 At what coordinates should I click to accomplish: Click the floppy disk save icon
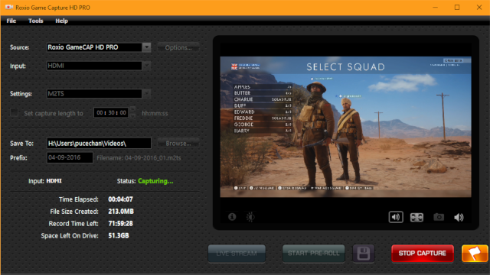tap(364, 253)
